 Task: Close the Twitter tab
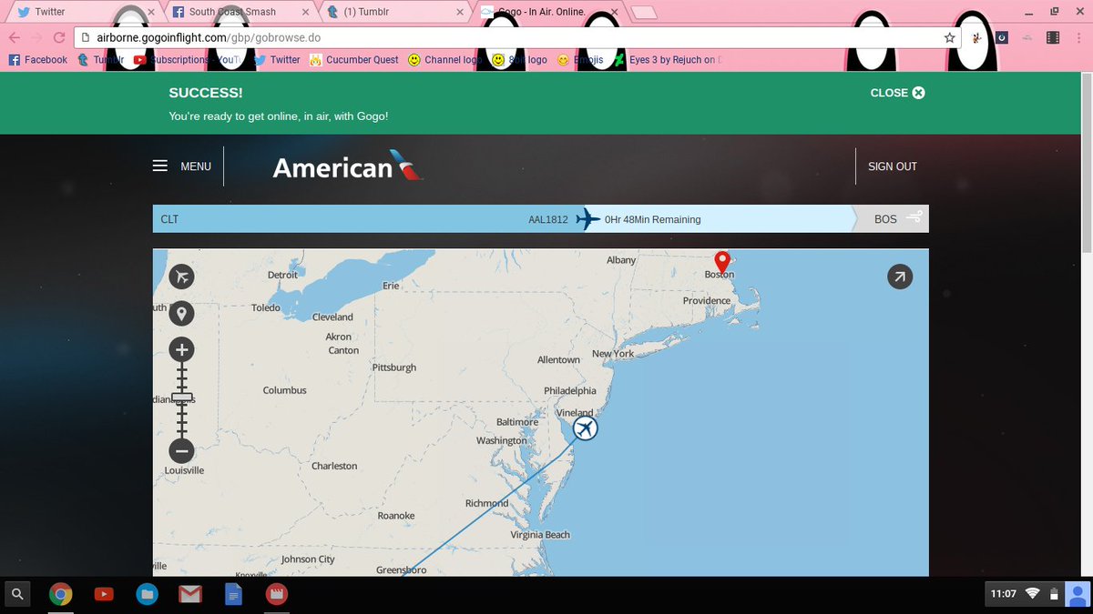coord(150,12)
